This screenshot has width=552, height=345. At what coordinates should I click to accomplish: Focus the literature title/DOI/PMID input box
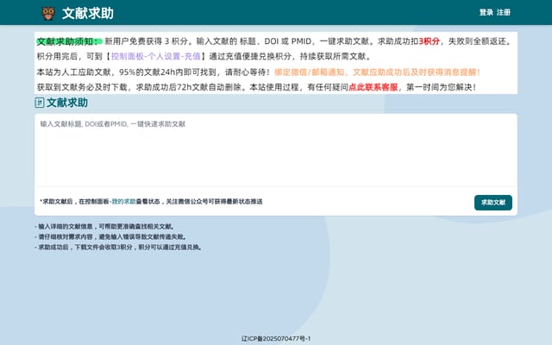pos(276,150)
